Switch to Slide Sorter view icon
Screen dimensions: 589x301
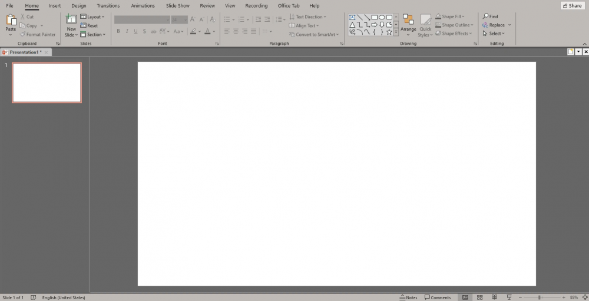point(479,297)
